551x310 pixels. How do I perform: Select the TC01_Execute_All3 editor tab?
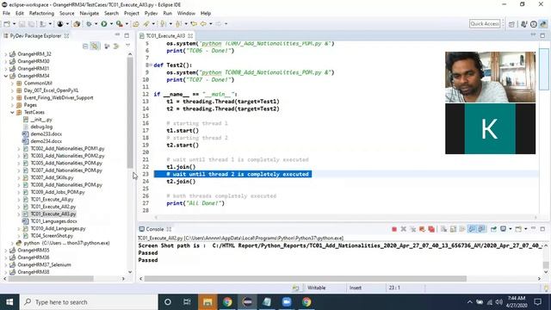coord(165,36)
